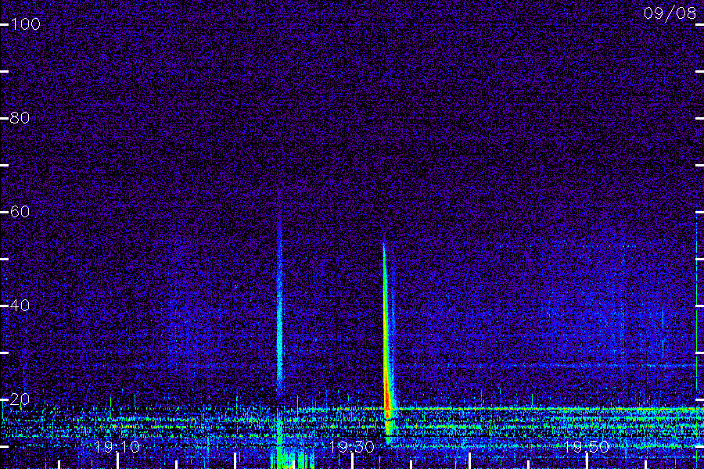Click the 80 frequency axis label

tap(20, 117)
